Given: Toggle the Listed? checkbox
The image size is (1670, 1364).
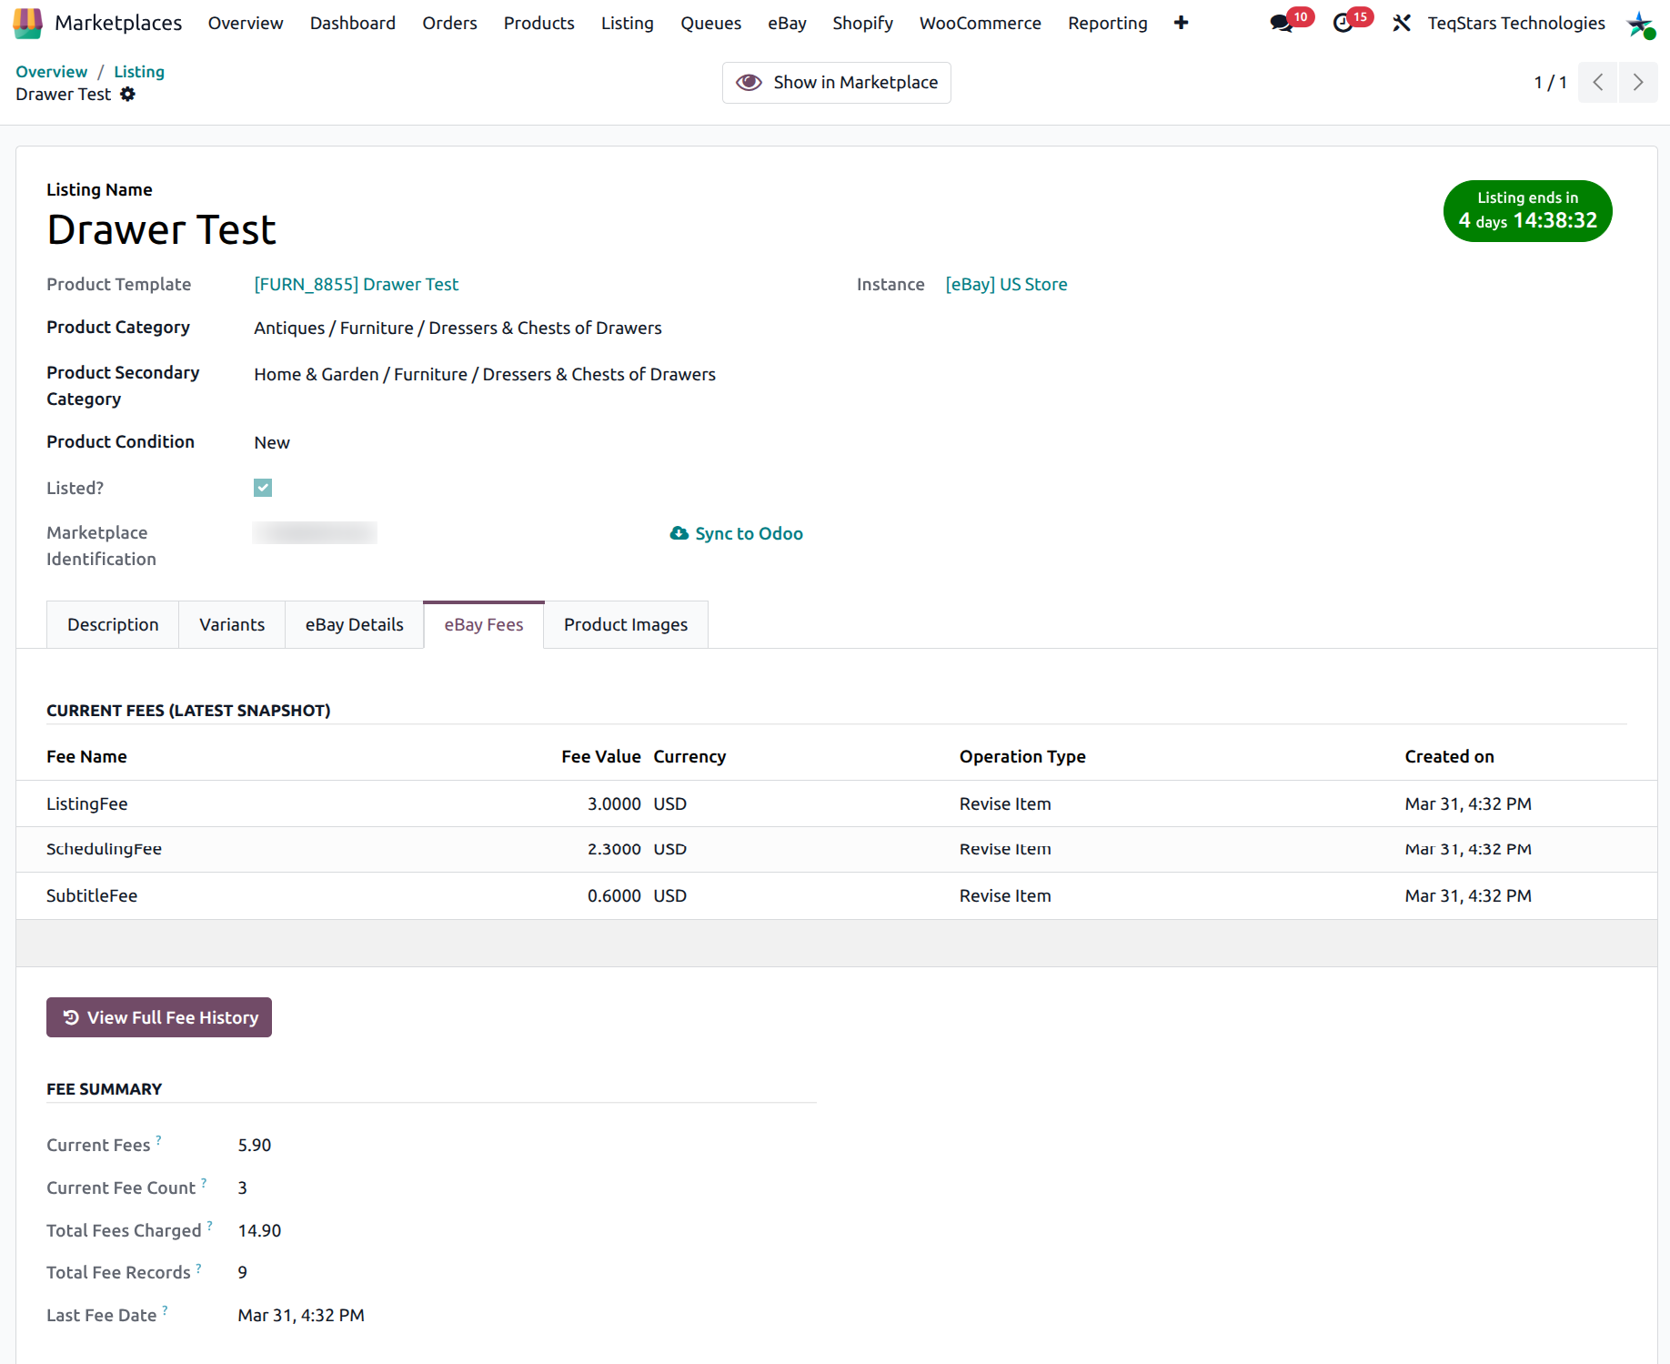Looking at the screenshot, I should (x=263, y=488).
